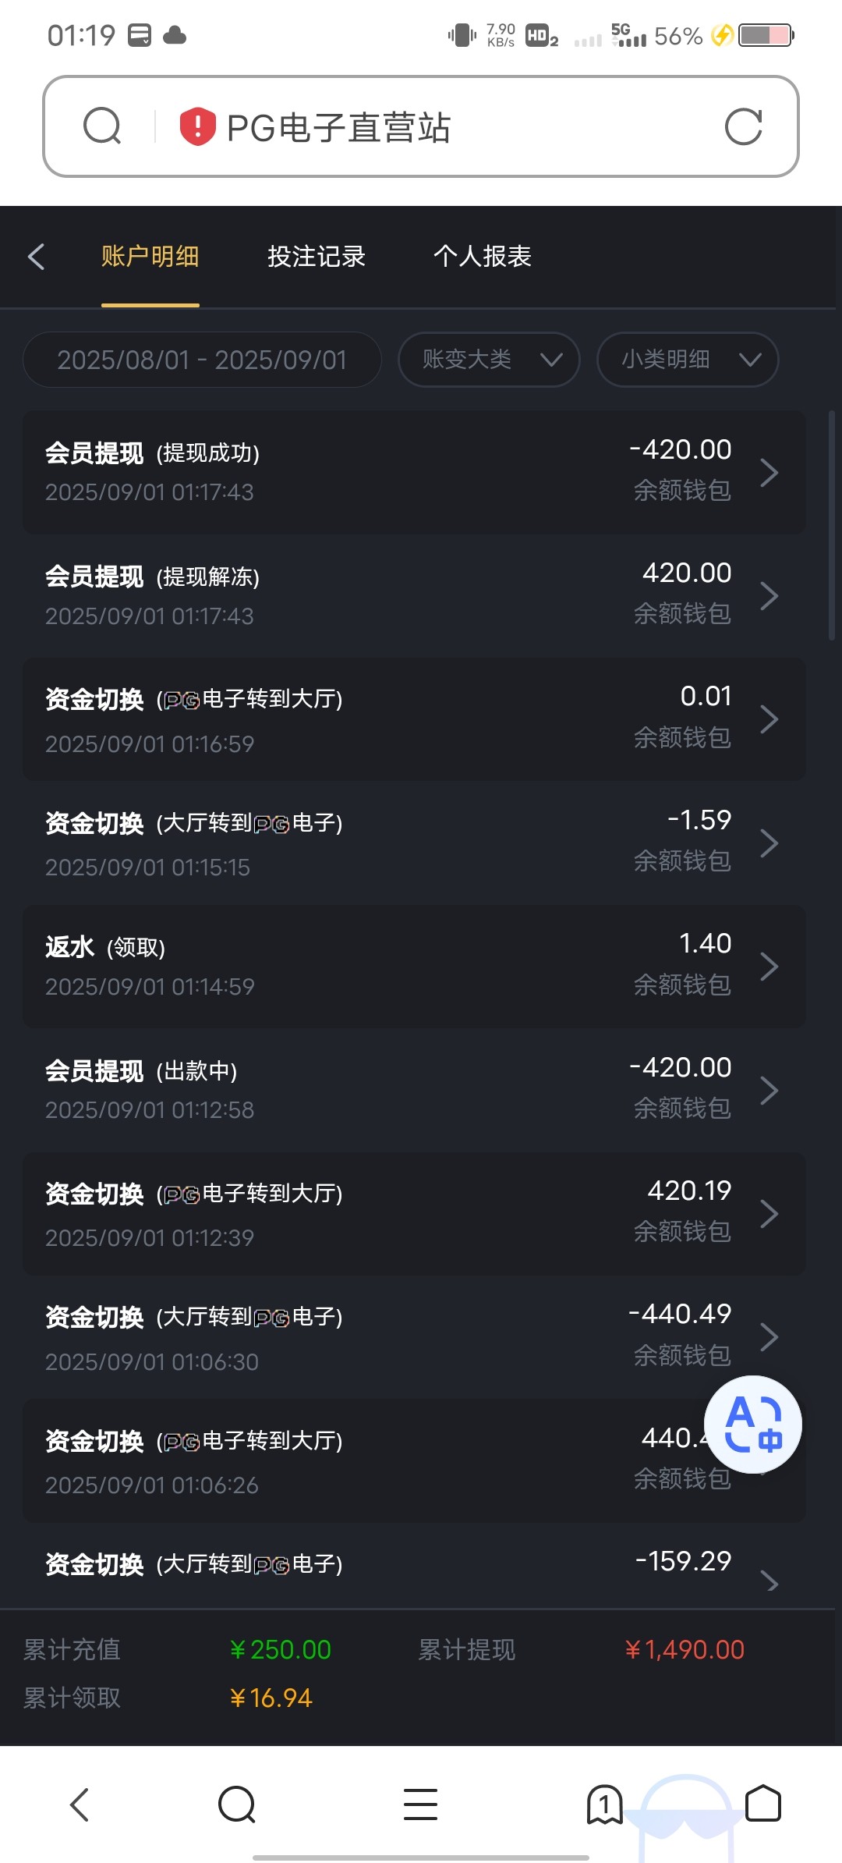Select the 账户明细 tab
This screenshot has width=842, height=1863.
[x=150, y=257]
